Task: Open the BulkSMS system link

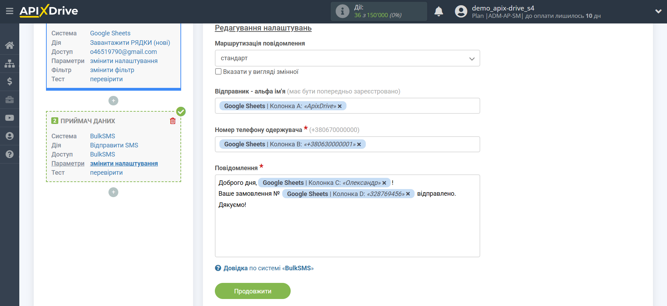Action: pyautogui.click(x=103, y=136)
